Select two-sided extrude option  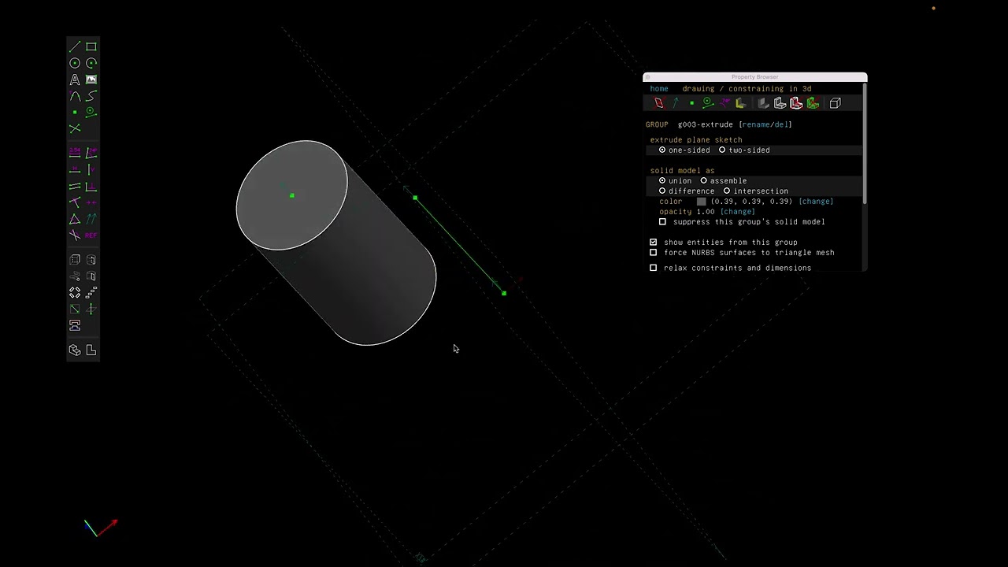744,150
